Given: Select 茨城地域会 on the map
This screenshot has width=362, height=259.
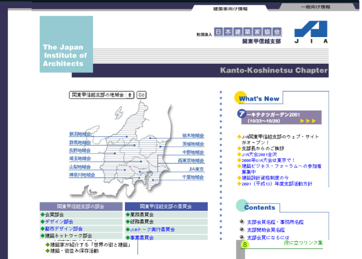Looking at the screenshot, I should 193,144.
